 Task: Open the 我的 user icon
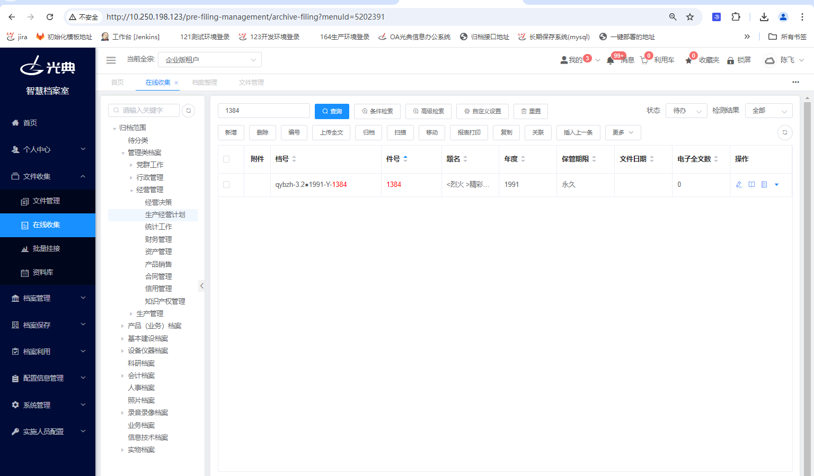coord(564,60)
